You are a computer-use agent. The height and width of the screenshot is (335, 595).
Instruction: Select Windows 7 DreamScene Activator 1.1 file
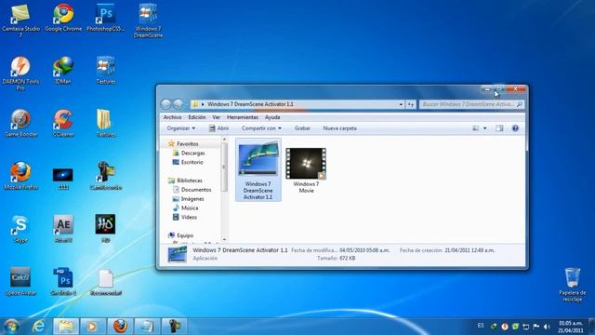(x=258, y=169)
